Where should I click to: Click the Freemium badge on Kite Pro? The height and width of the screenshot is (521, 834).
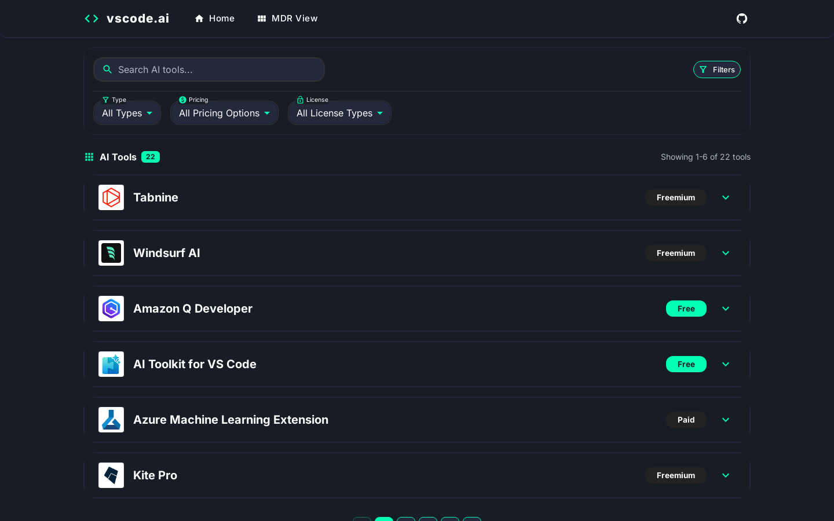coord(676,475)
